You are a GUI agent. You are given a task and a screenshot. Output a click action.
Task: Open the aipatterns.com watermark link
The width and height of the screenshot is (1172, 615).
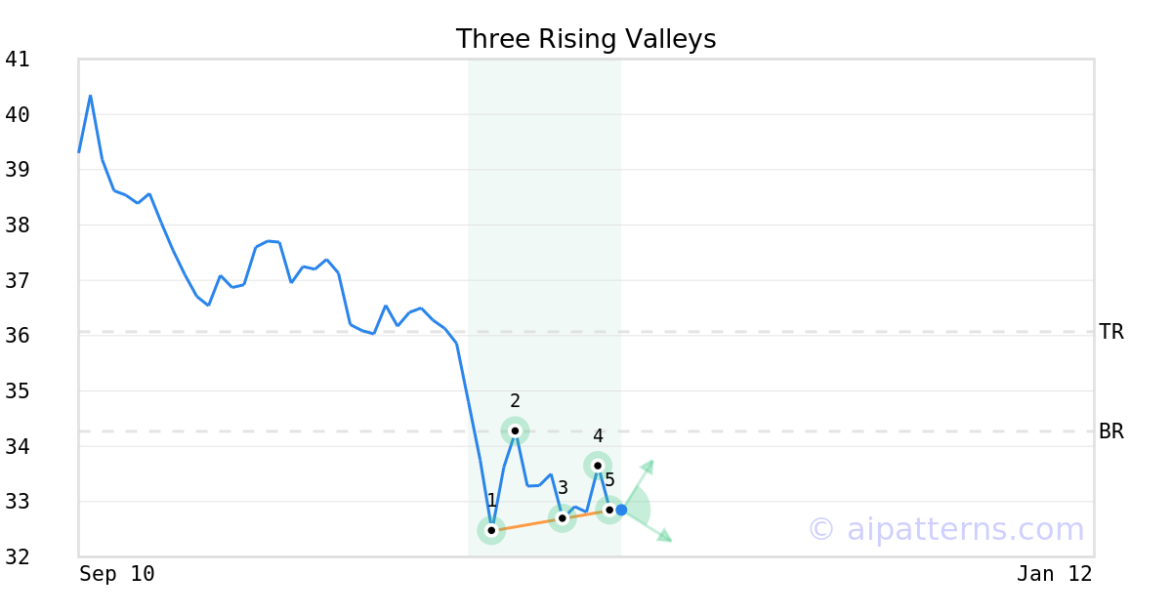coord(945,529)
